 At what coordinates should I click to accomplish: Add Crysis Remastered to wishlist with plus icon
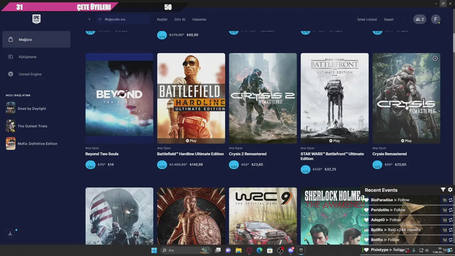435,58
